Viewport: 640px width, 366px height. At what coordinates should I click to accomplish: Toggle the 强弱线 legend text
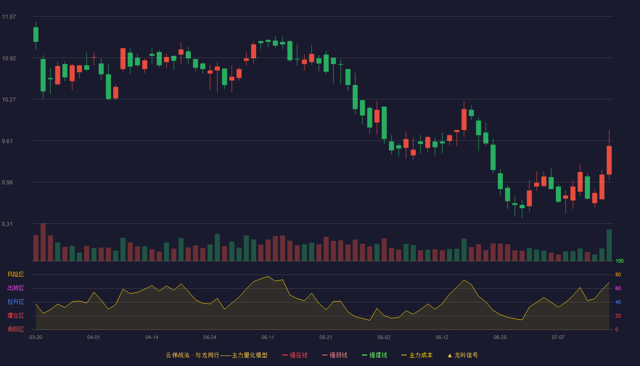338,355
